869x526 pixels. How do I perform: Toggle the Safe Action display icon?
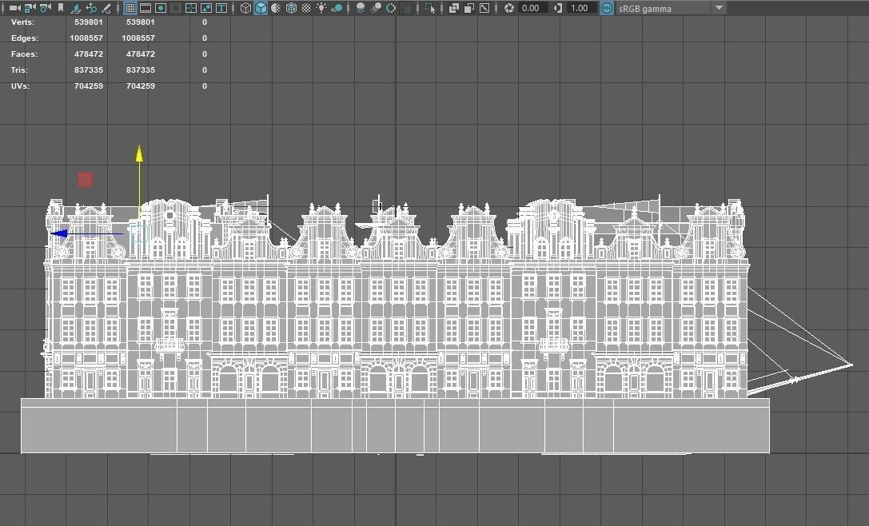pos(206,8)
